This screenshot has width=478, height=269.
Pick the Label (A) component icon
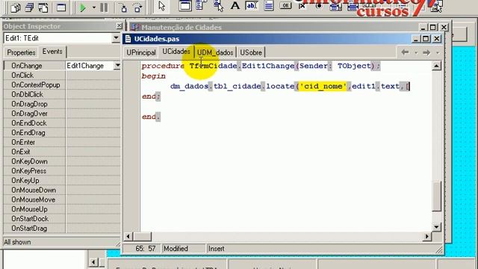(x=235, y=5)
